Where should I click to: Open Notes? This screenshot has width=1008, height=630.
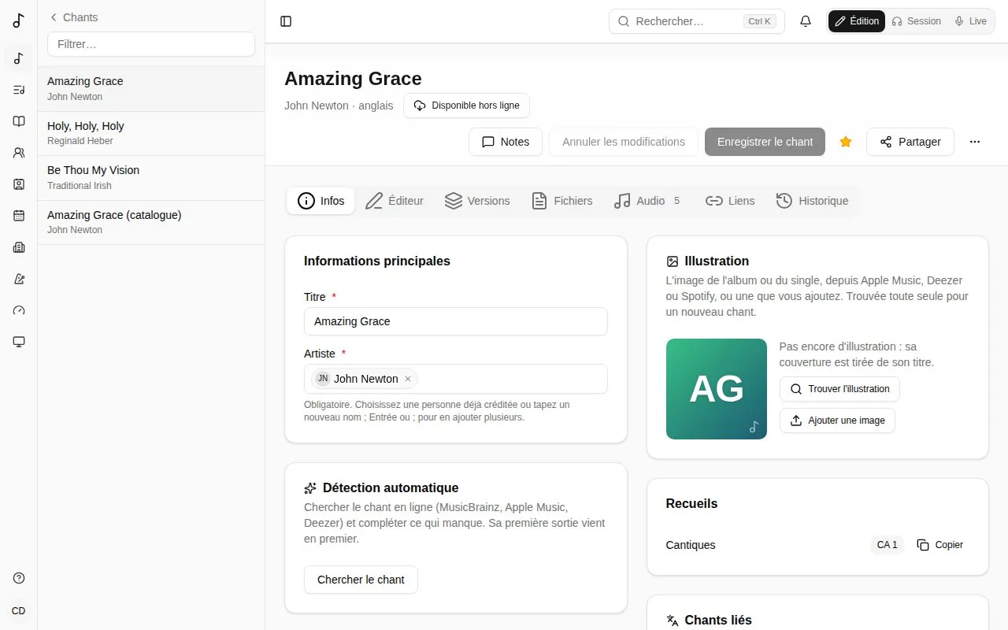click(x=506, y=142)
